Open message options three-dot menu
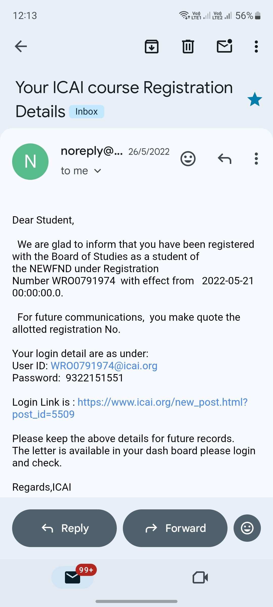 256,159
